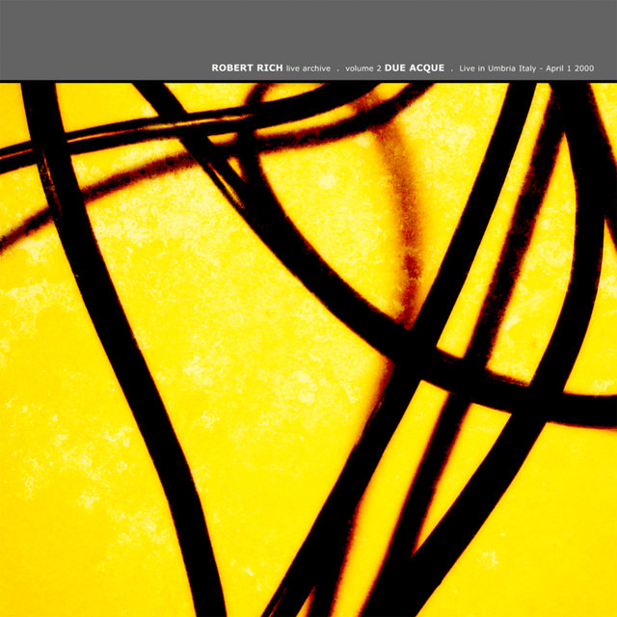Click the "volume 2" text

(363, 68)
